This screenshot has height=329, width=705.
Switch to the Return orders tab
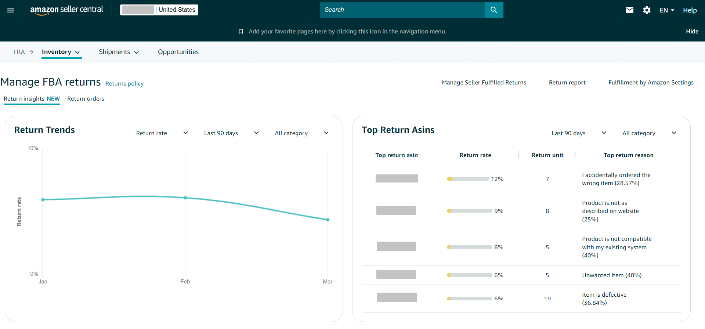pos(86,98)
